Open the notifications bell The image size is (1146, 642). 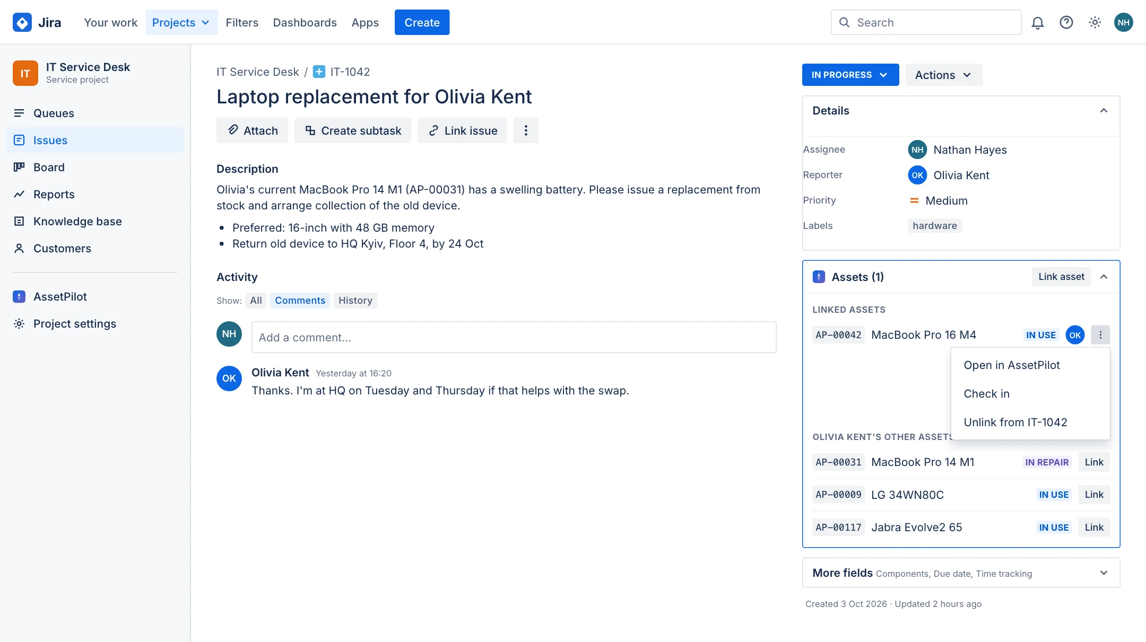pos(1038,22)
